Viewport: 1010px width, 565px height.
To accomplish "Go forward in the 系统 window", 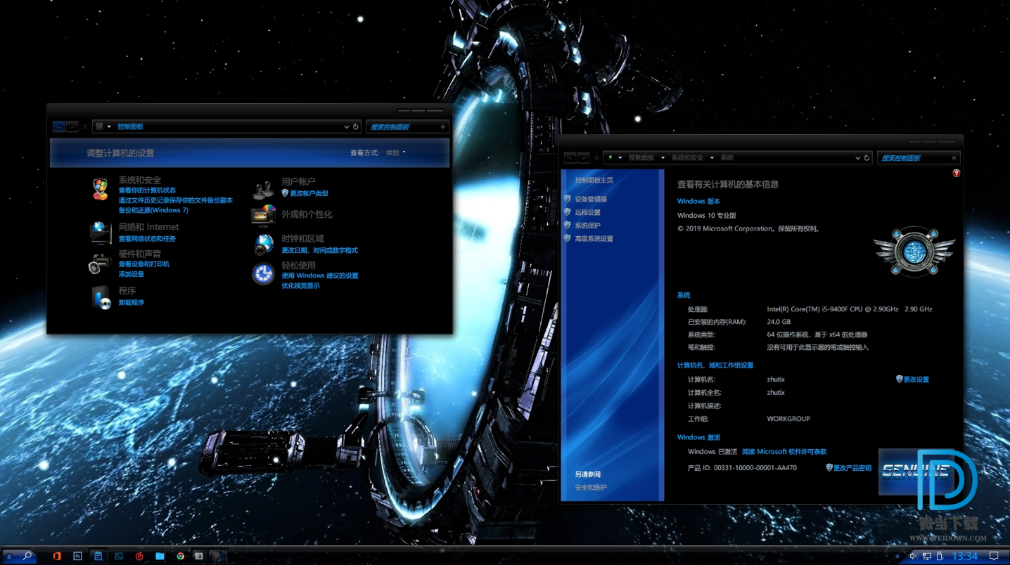I will 584,157.
